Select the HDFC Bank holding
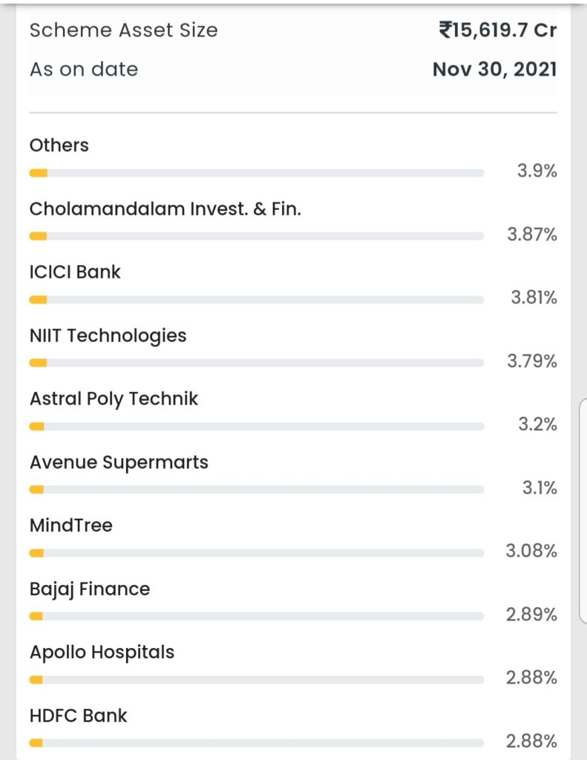The image size is (587, 760). 293,729
